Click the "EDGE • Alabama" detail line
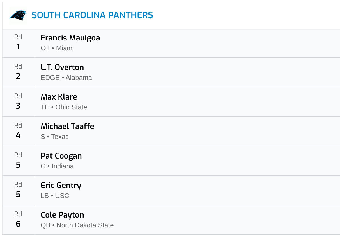The width and height of the screenshot is (340, 235). pos(66,78)
